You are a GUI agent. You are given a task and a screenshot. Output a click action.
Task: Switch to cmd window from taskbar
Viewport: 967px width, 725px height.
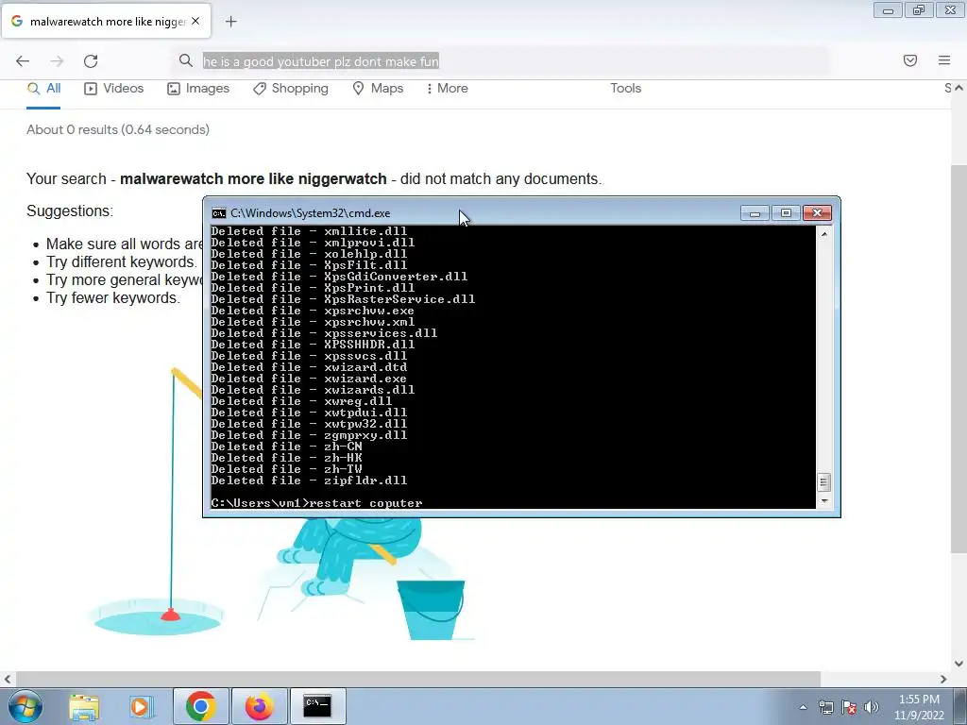(317, 706)
